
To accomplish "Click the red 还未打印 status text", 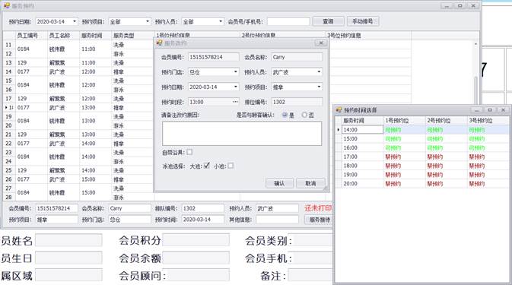I will pos(318,208).
